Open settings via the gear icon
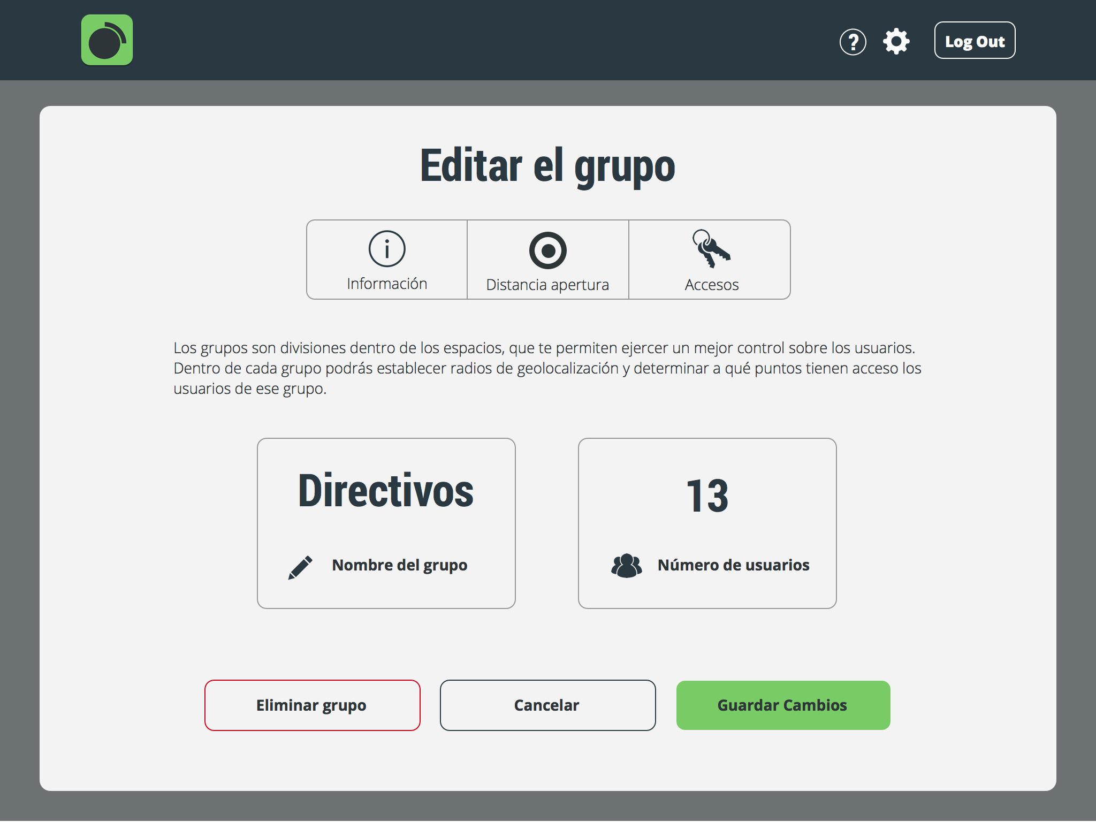The height and width of the screenshot is (822, 1096). click(896, 42)
